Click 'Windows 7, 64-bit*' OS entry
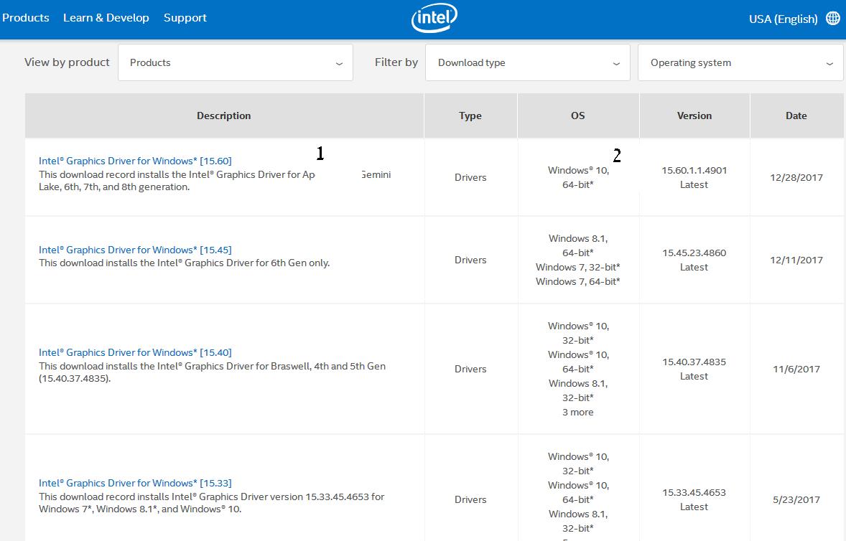The image size is (846, 541). (578, 281)
